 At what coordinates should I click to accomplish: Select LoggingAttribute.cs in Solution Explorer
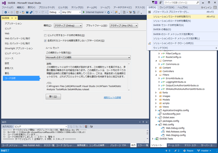(176, 82)
